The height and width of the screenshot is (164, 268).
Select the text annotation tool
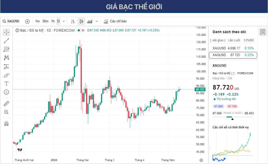6,84
